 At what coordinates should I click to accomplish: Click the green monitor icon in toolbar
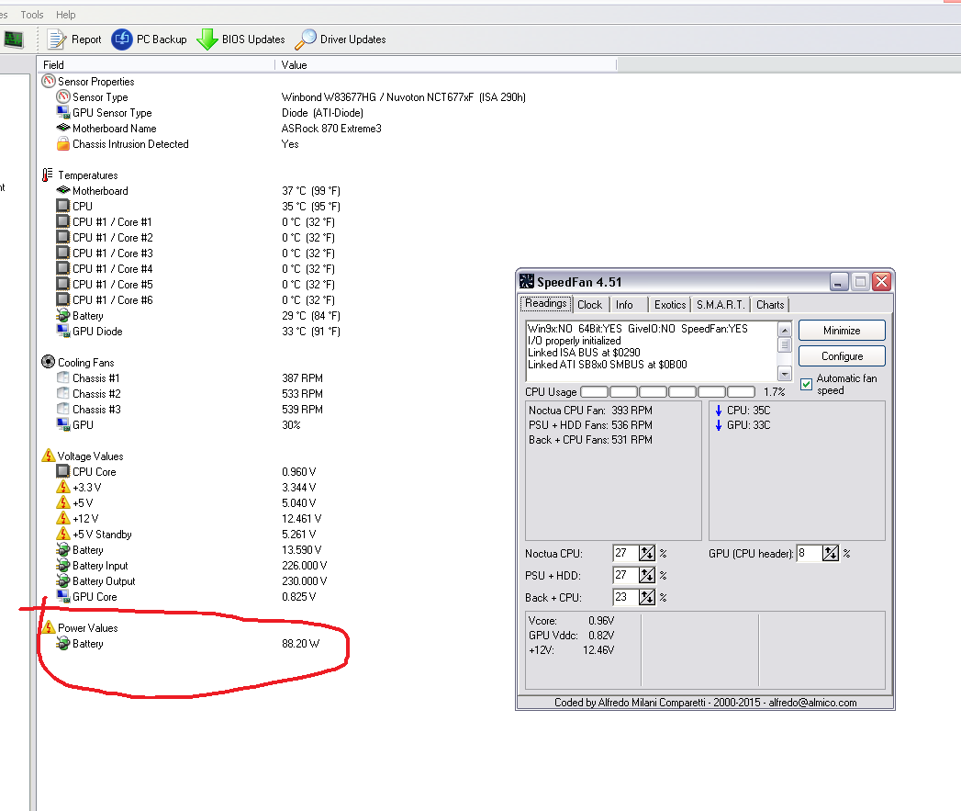(x=14, y=39)
